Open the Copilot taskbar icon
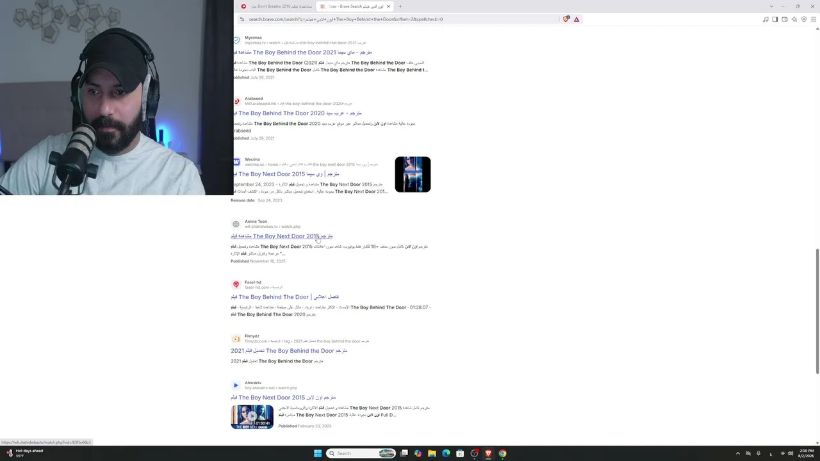Viewport: 820px width, 461px height. click(x=418, y=453)
